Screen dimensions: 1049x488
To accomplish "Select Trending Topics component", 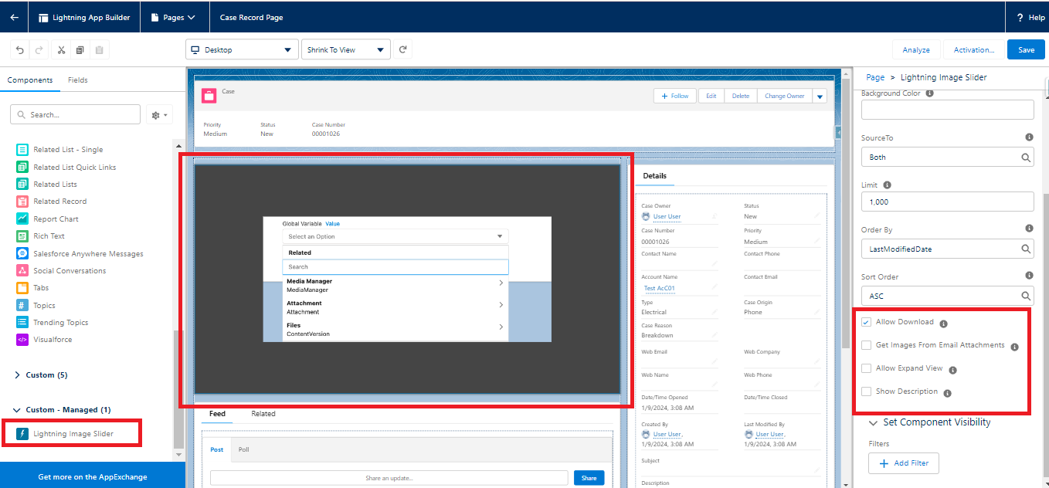I will (x=60, y=323).
